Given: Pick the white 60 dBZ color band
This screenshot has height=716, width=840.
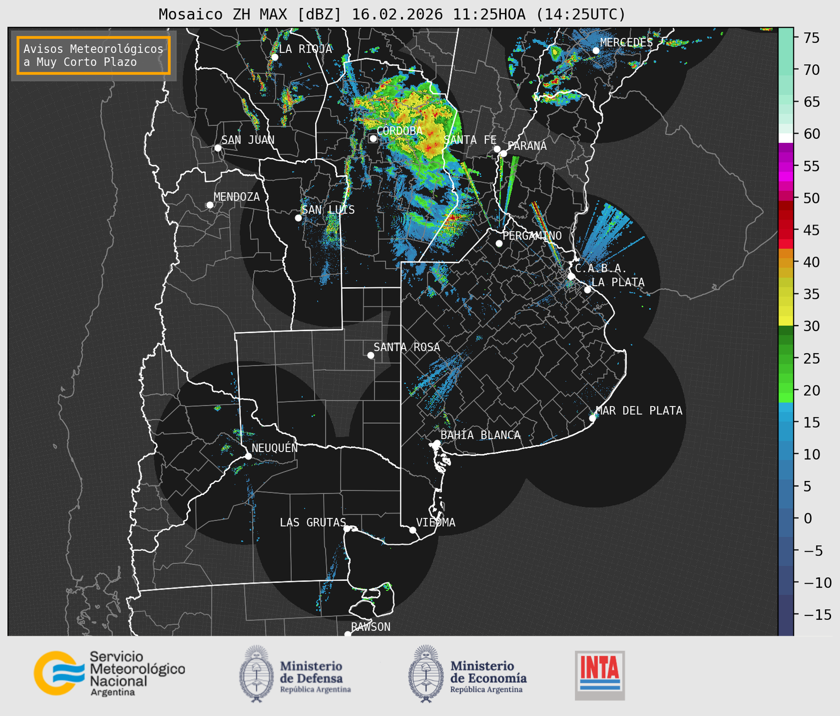Looking at the screenshot, I should pos(785,137).
